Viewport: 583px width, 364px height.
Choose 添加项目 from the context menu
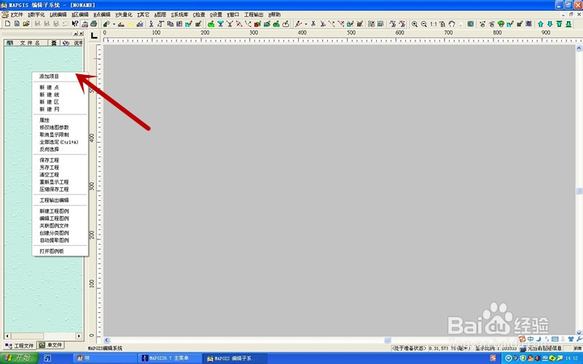coord(60,76)
